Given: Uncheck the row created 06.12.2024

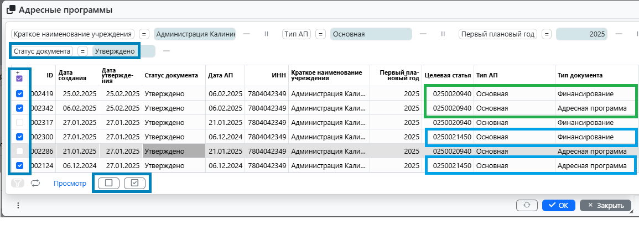Looking at the screenshot, I should 19,165.
